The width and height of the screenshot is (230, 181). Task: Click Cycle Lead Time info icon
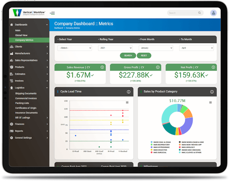pyautogui.click(x=129, y=92)
